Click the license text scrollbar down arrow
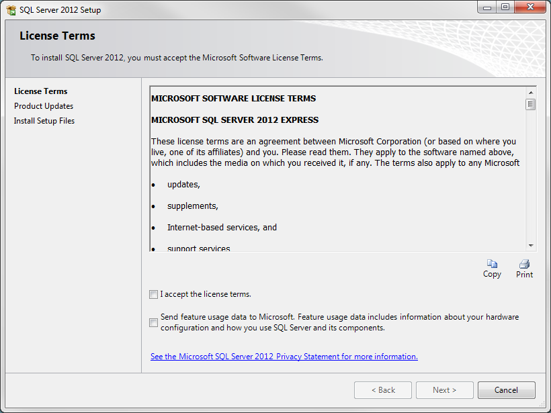This screenshot has height=413, width=551. (531, 246)
